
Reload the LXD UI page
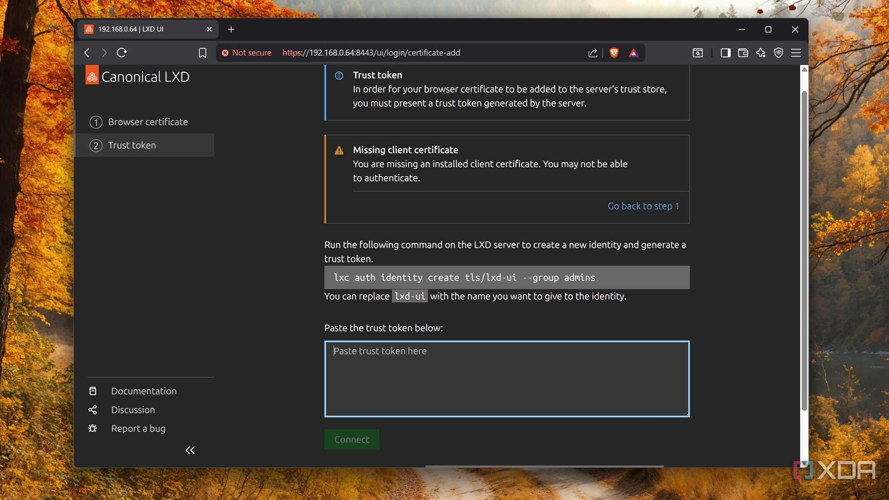[x=122, y=53]
